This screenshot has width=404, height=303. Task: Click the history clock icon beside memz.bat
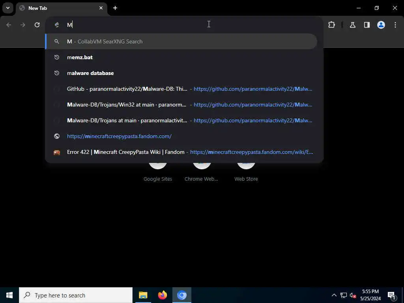(x=57, y=57)
